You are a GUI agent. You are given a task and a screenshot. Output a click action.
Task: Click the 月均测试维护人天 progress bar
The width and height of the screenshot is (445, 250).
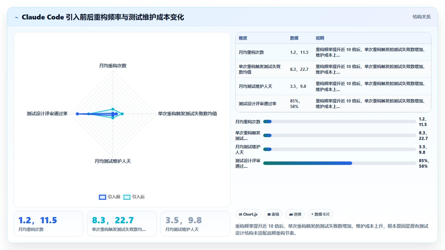click(x=339, y=149)
